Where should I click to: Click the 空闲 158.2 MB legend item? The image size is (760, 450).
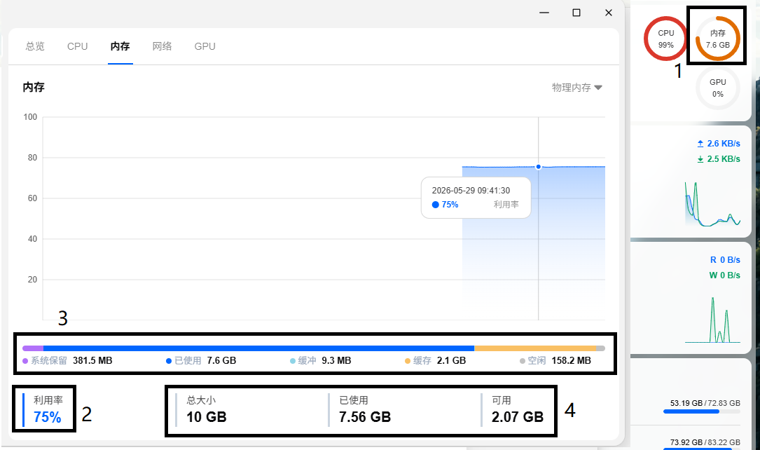555,361
